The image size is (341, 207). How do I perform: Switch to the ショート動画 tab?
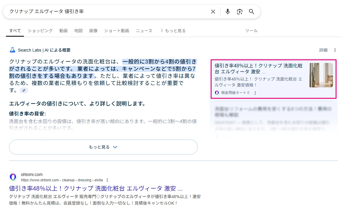coord(117,31)
